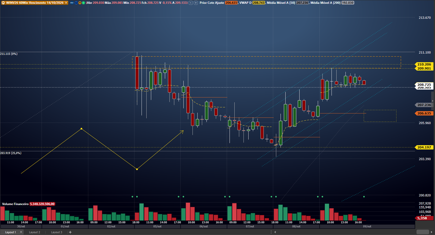435x235 pixels.
Task: Add an indicator with the header plus button
Action: point(196,3)
